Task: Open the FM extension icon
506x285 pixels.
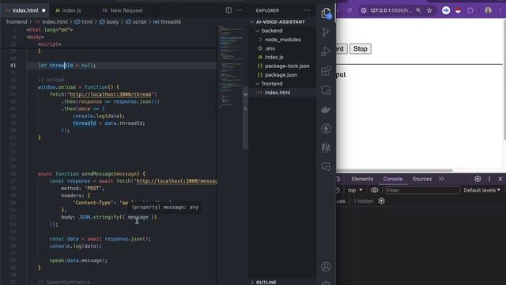Action: click(326, 148)
